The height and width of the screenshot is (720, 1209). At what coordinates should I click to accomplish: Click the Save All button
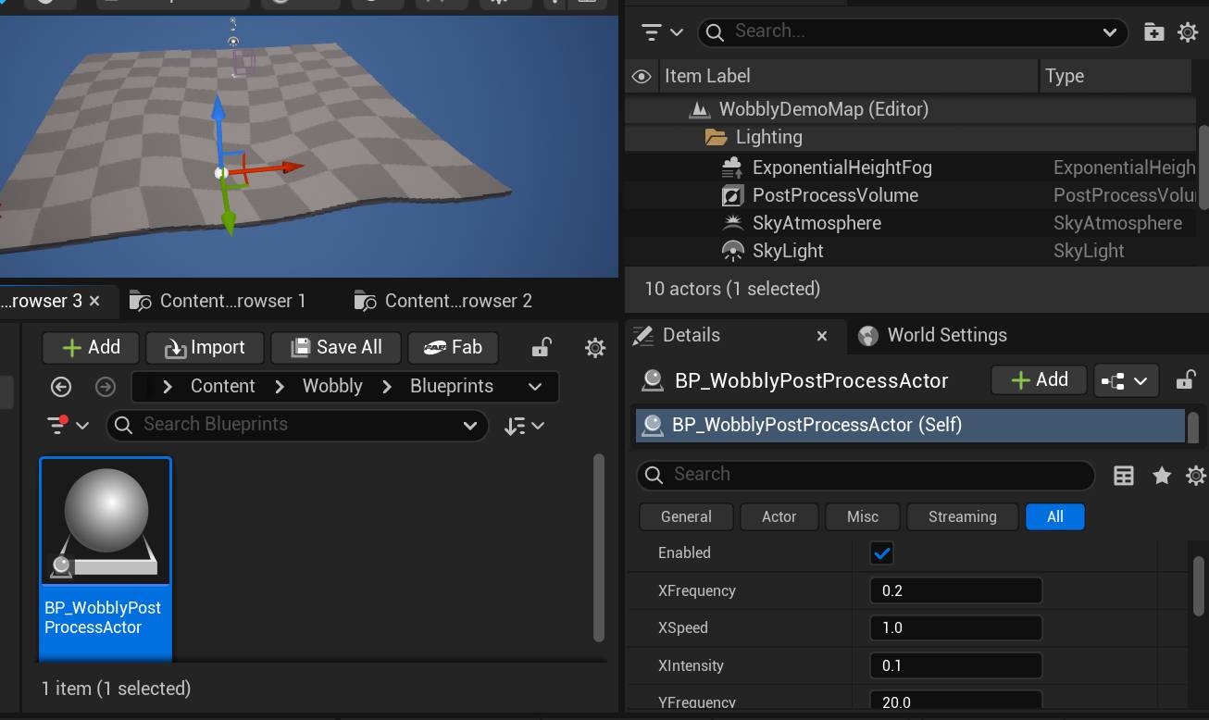pyautogui.click(x=335, y=347)
